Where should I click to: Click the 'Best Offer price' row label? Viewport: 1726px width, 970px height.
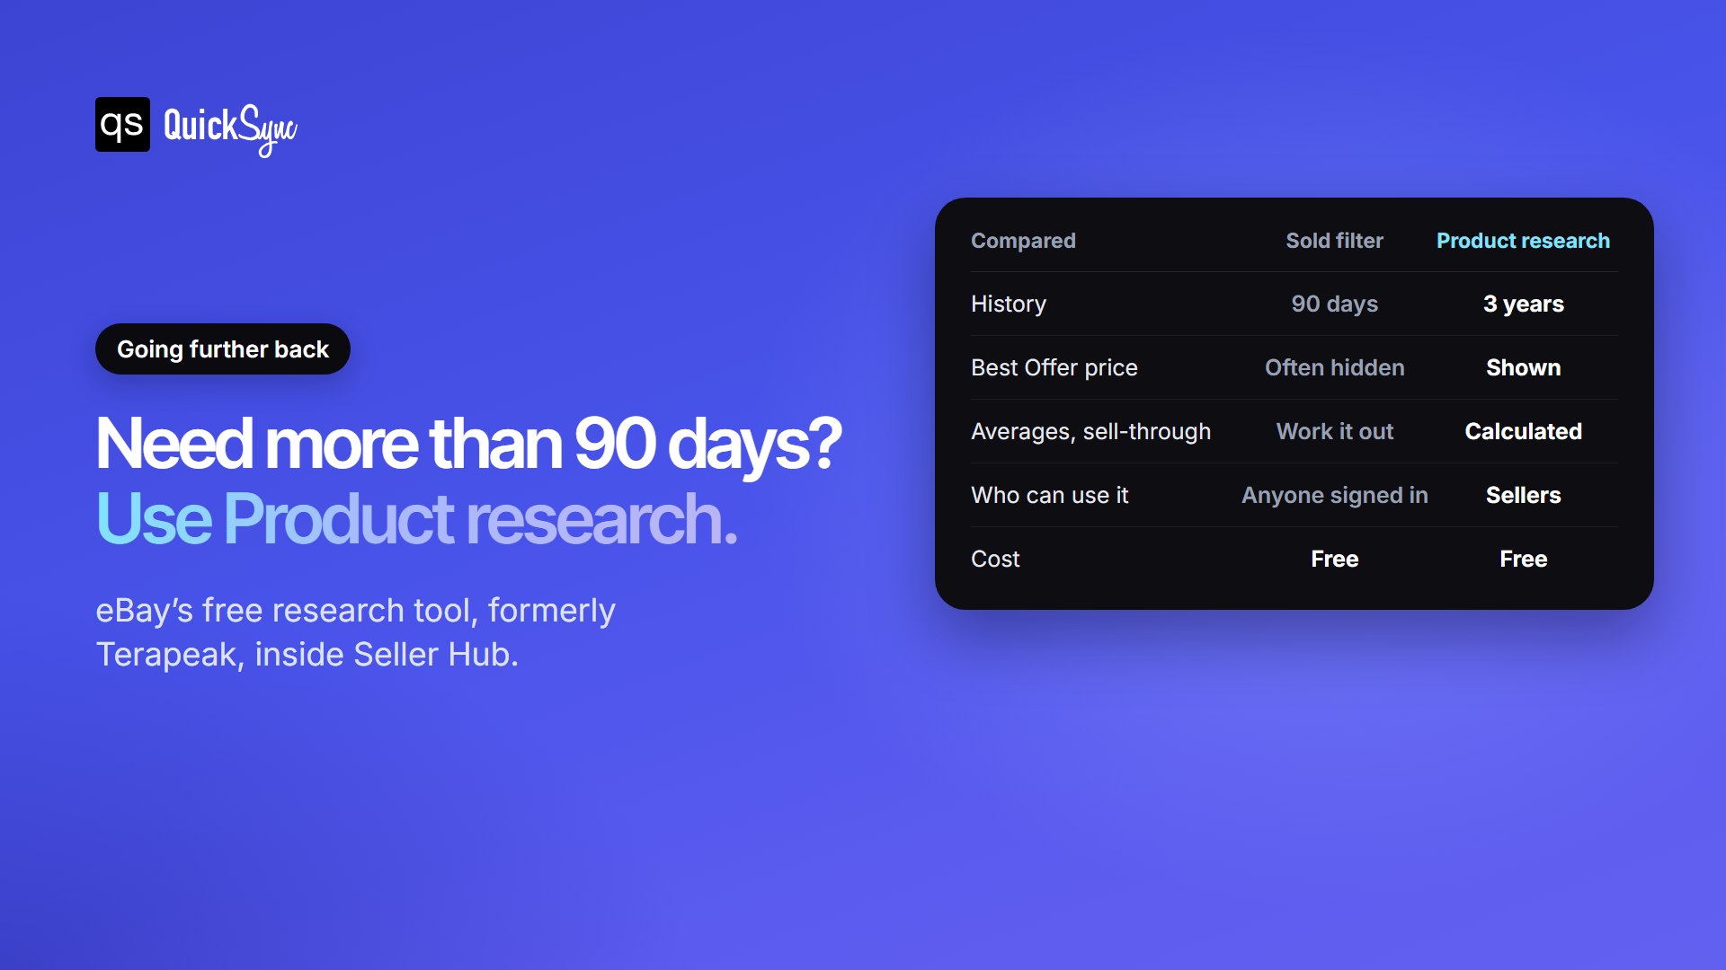coord(1054,367)
